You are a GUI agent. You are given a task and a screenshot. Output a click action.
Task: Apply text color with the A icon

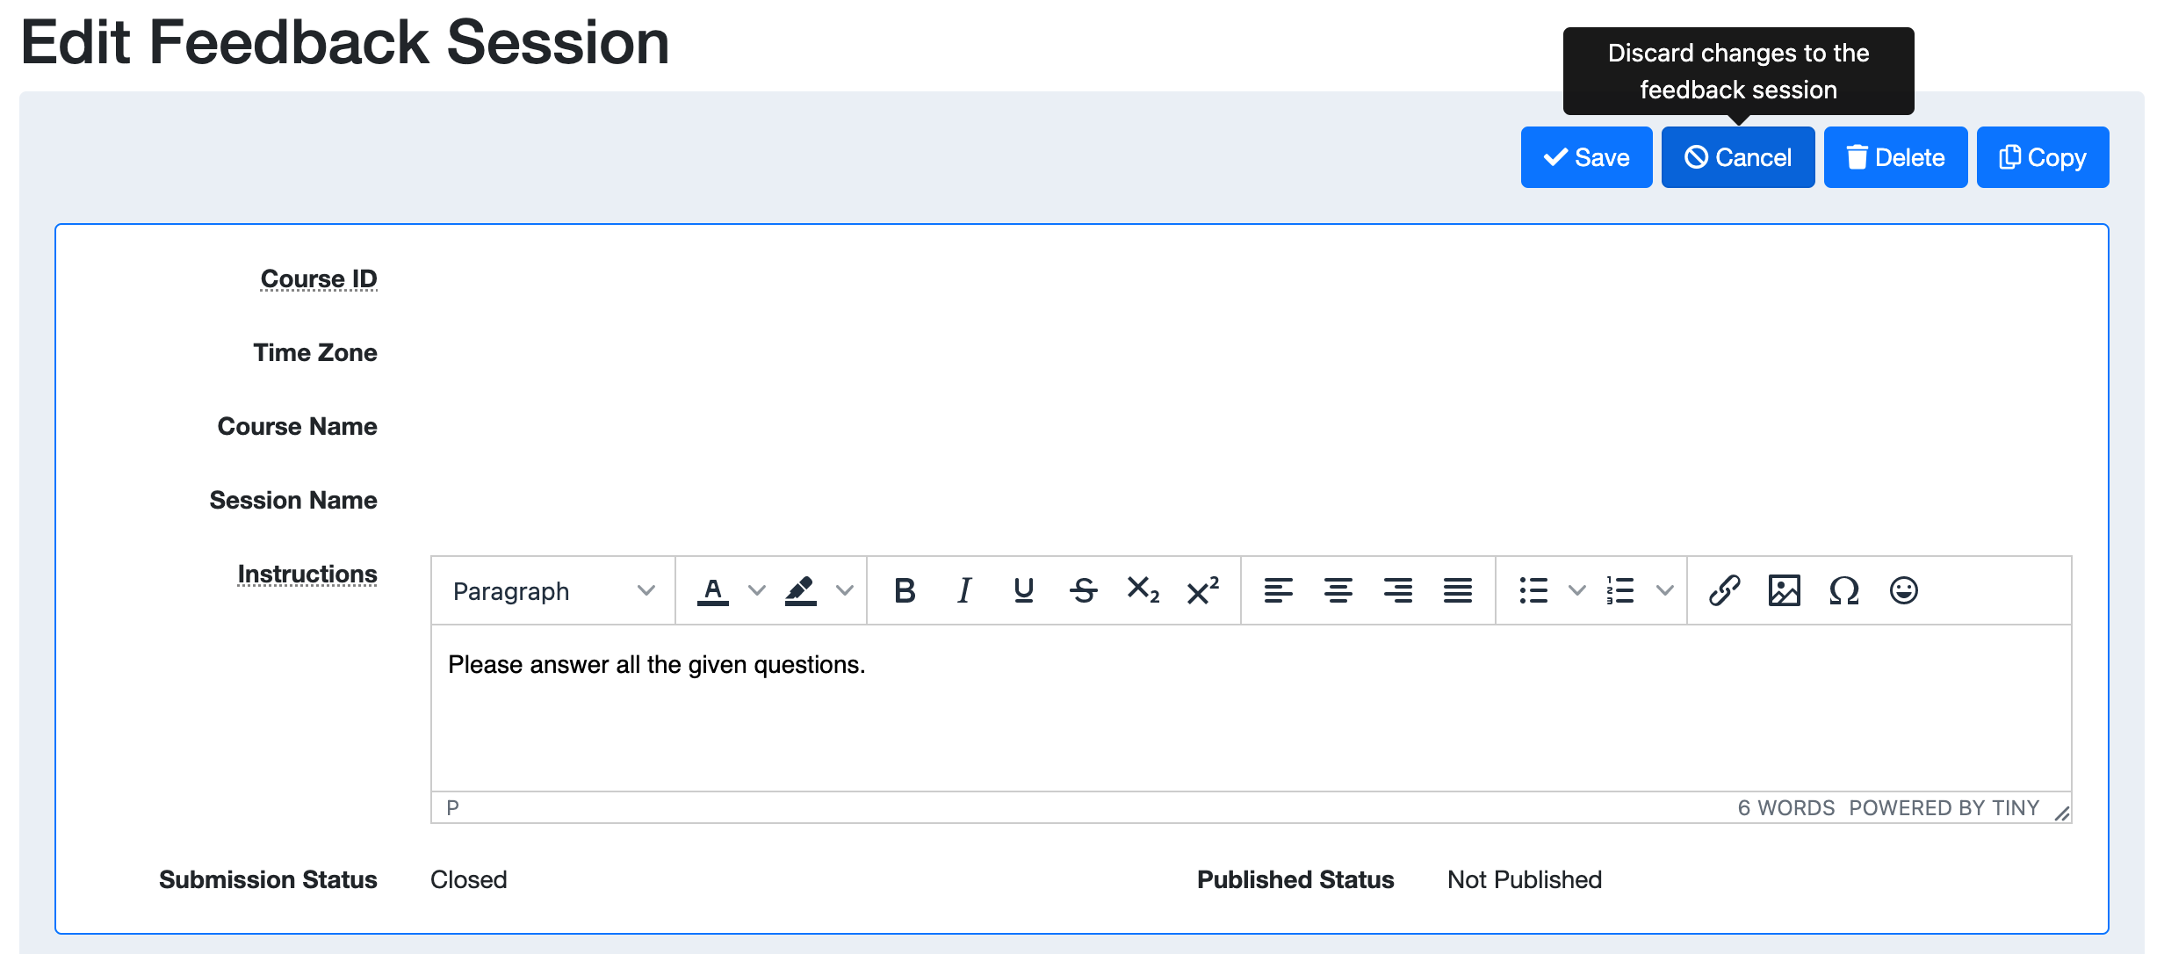tap(713, 591)
